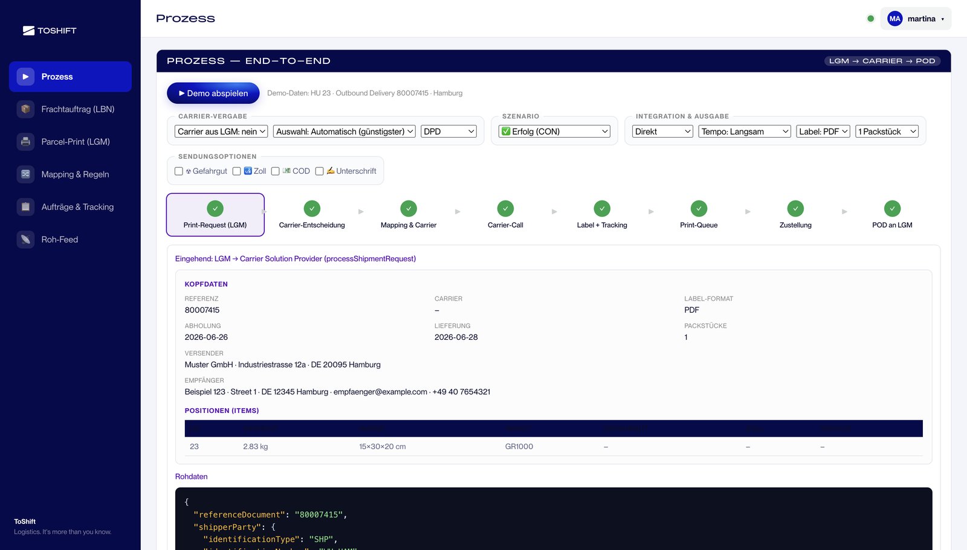Open the Direkt integration dropdown
The width and height of the screenshot is (967, 550).
click(662, 132)
